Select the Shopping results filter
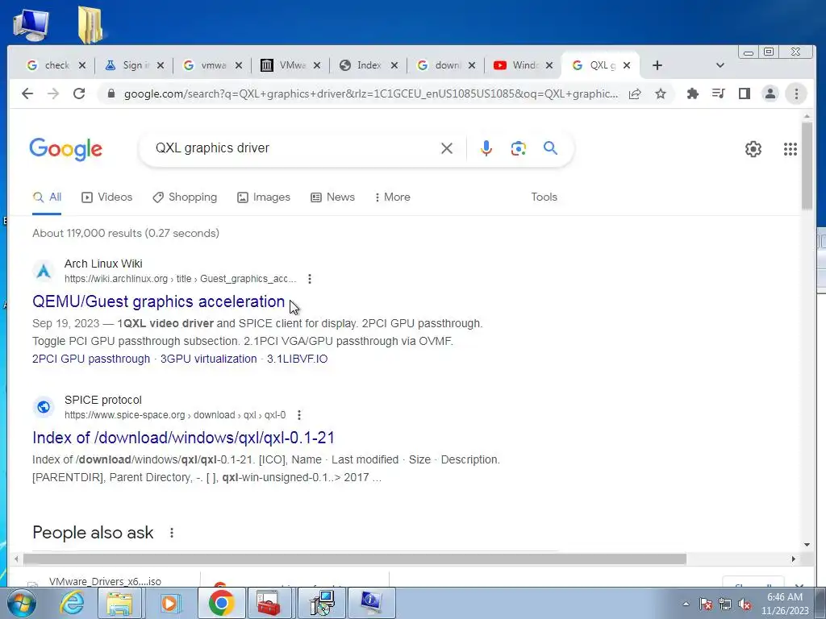Image resolution: width=826 pixels, height=619 pixels. (185, 197)
